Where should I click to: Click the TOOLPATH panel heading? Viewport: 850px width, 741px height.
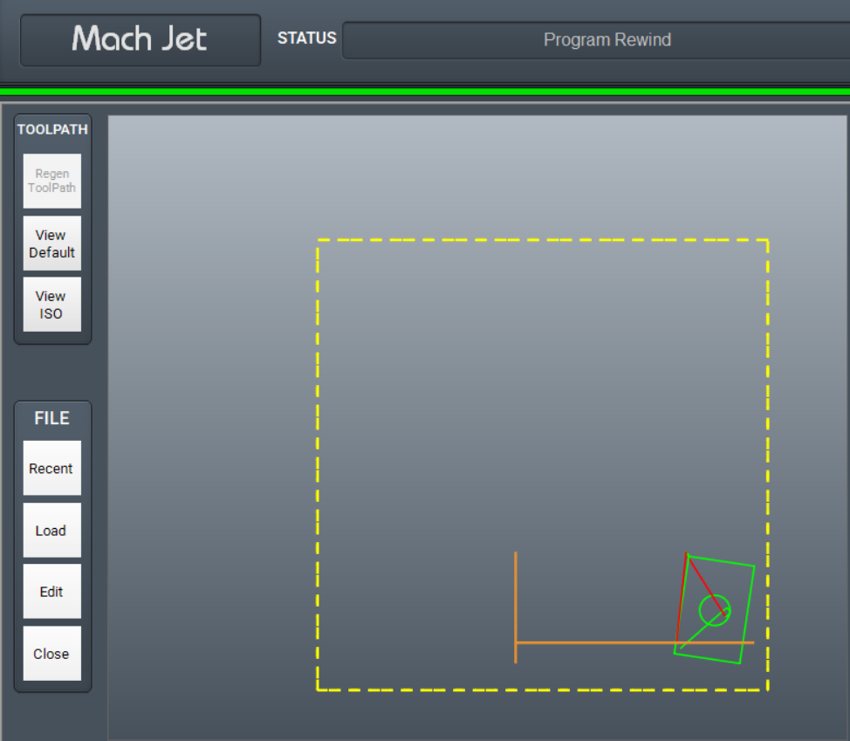coord(52,129)
